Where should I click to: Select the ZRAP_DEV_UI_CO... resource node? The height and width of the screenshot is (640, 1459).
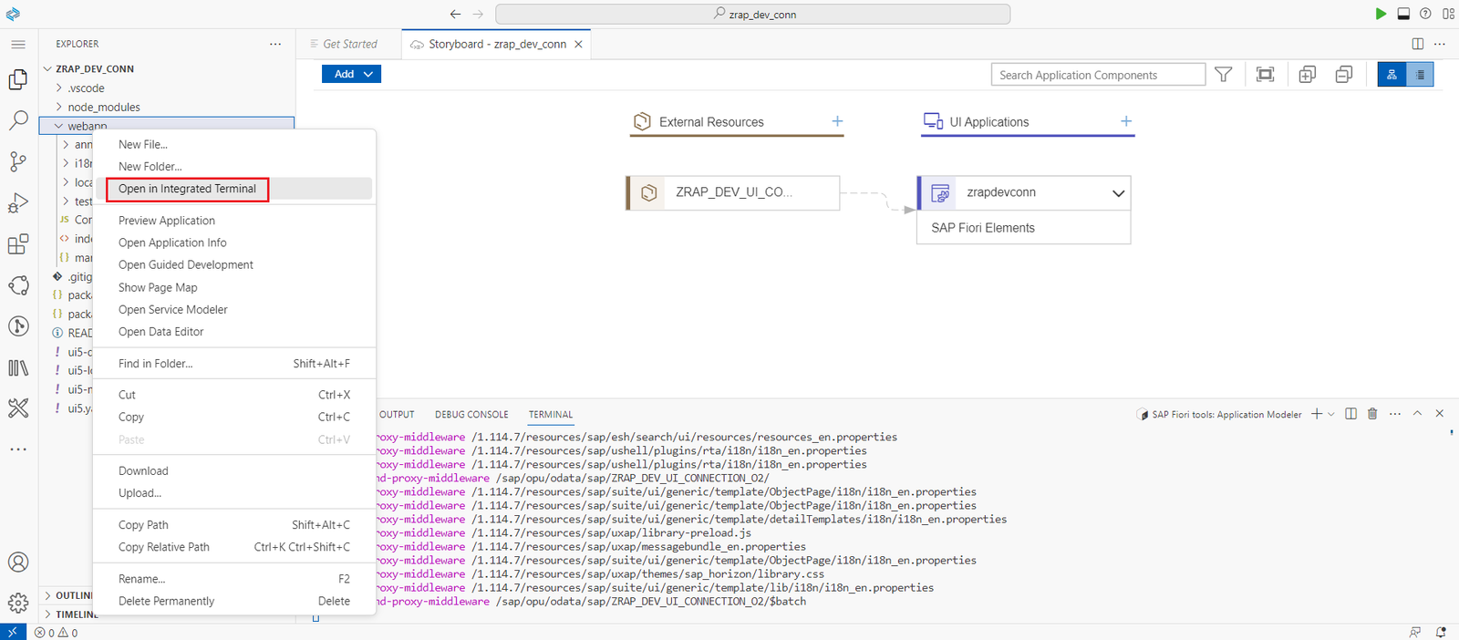733,192
